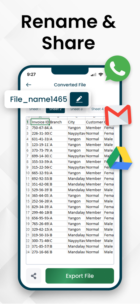The width and height of the screenshot is (140, 304).
Task: Select the Sheet 2 tab
Action: pos(55,109)
